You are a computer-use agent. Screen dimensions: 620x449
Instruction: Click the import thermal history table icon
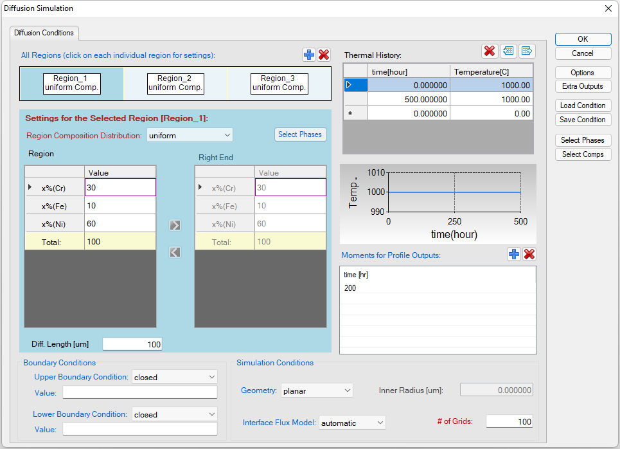point(509,51)
